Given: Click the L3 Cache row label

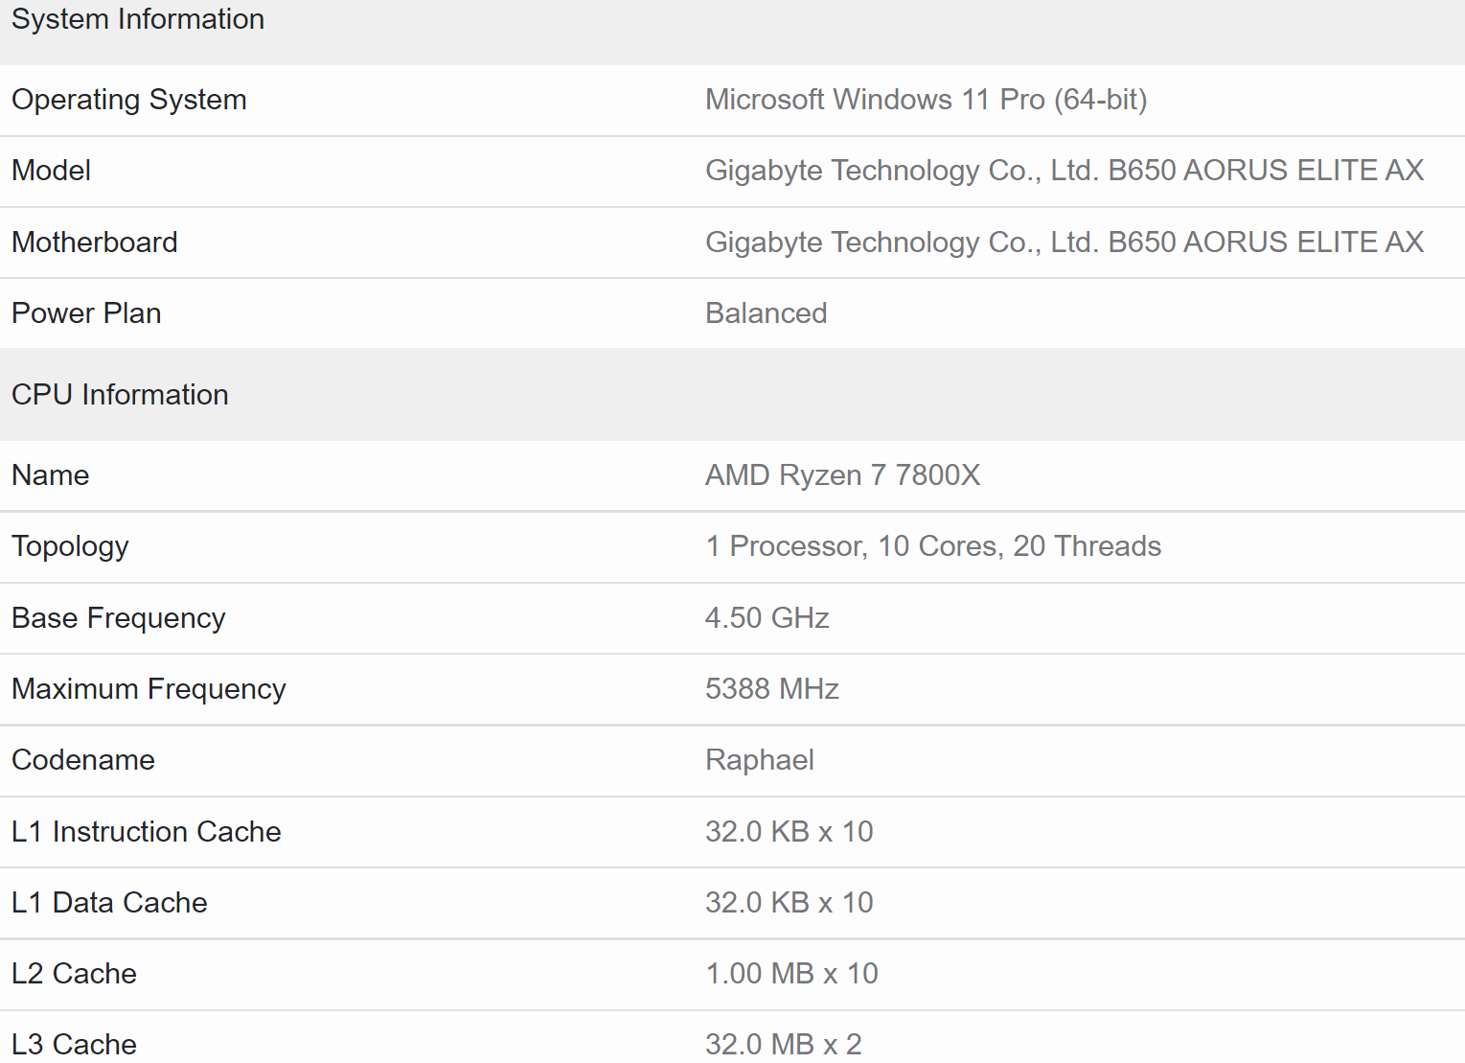Looking at the screenshot, I should (x=74, y=1044).
